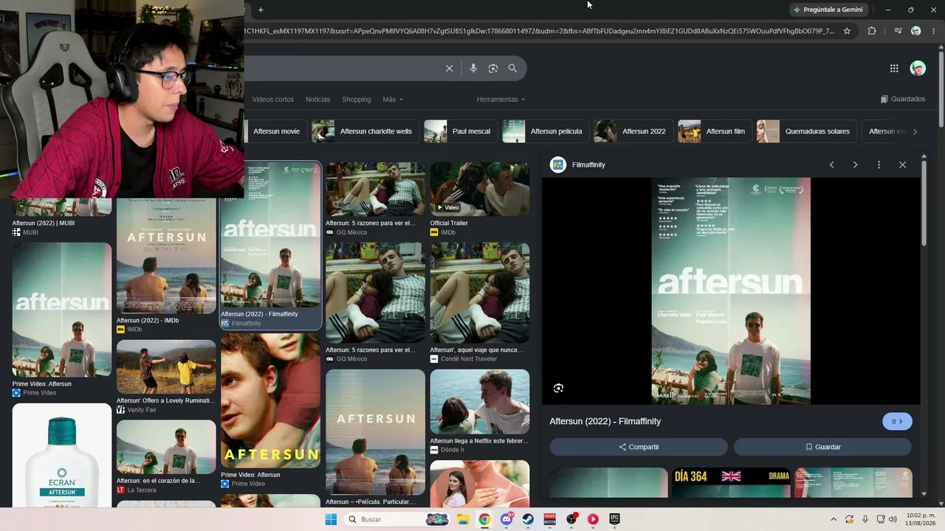
Task: Expand the Herramientas dropdown
Action: [x=501, y=100]
